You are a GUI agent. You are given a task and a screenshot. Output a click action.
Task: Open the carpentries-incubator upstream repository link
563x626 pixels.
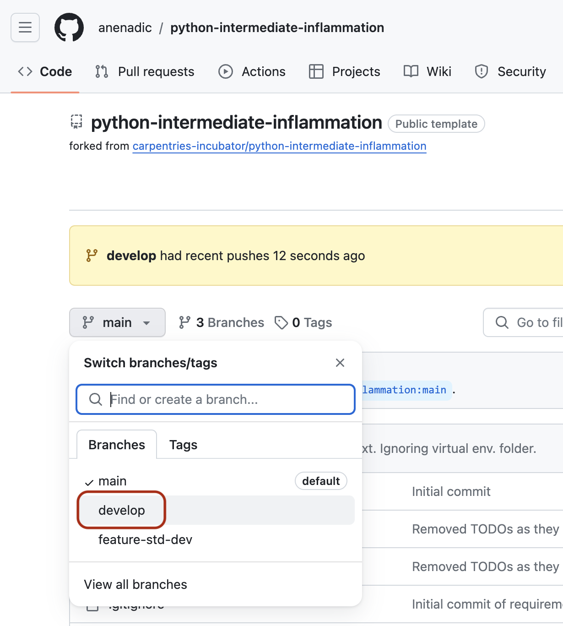pos(279,146)
